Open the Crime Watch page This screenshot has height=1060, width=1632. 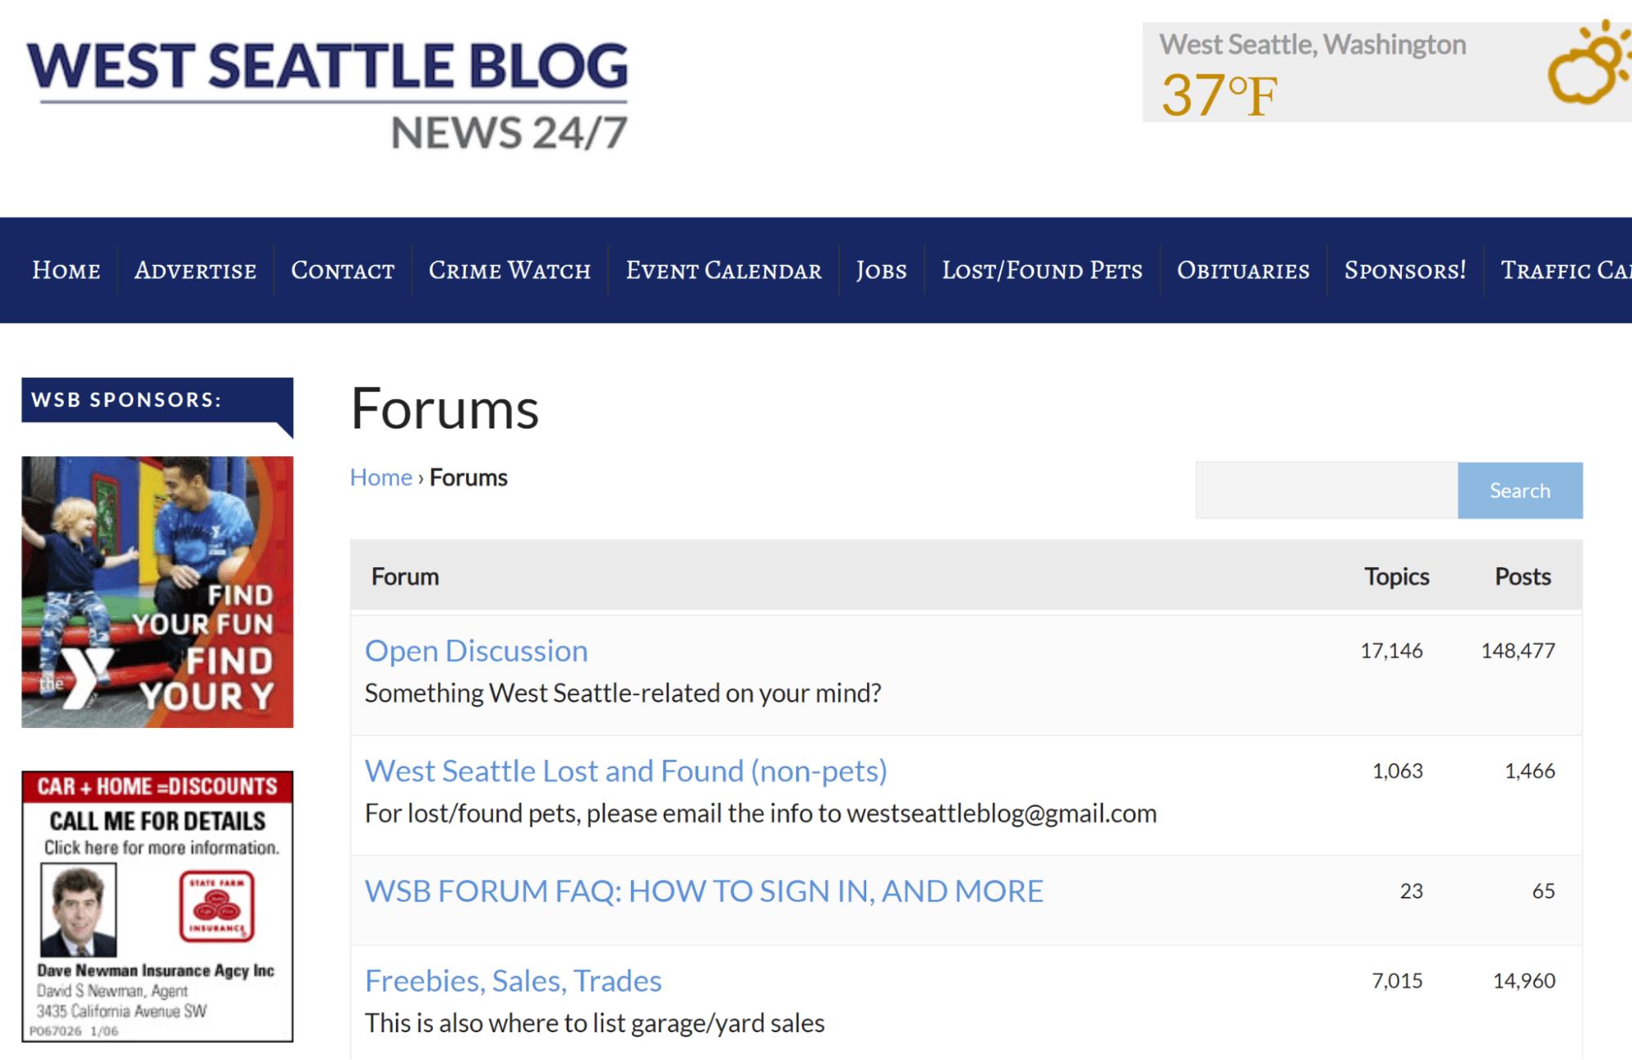coord(508,270)
